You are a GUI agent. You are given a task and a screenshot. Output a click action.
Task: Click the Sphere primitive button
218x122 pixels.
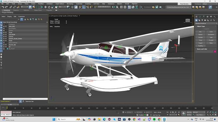[x=200, y=35]
